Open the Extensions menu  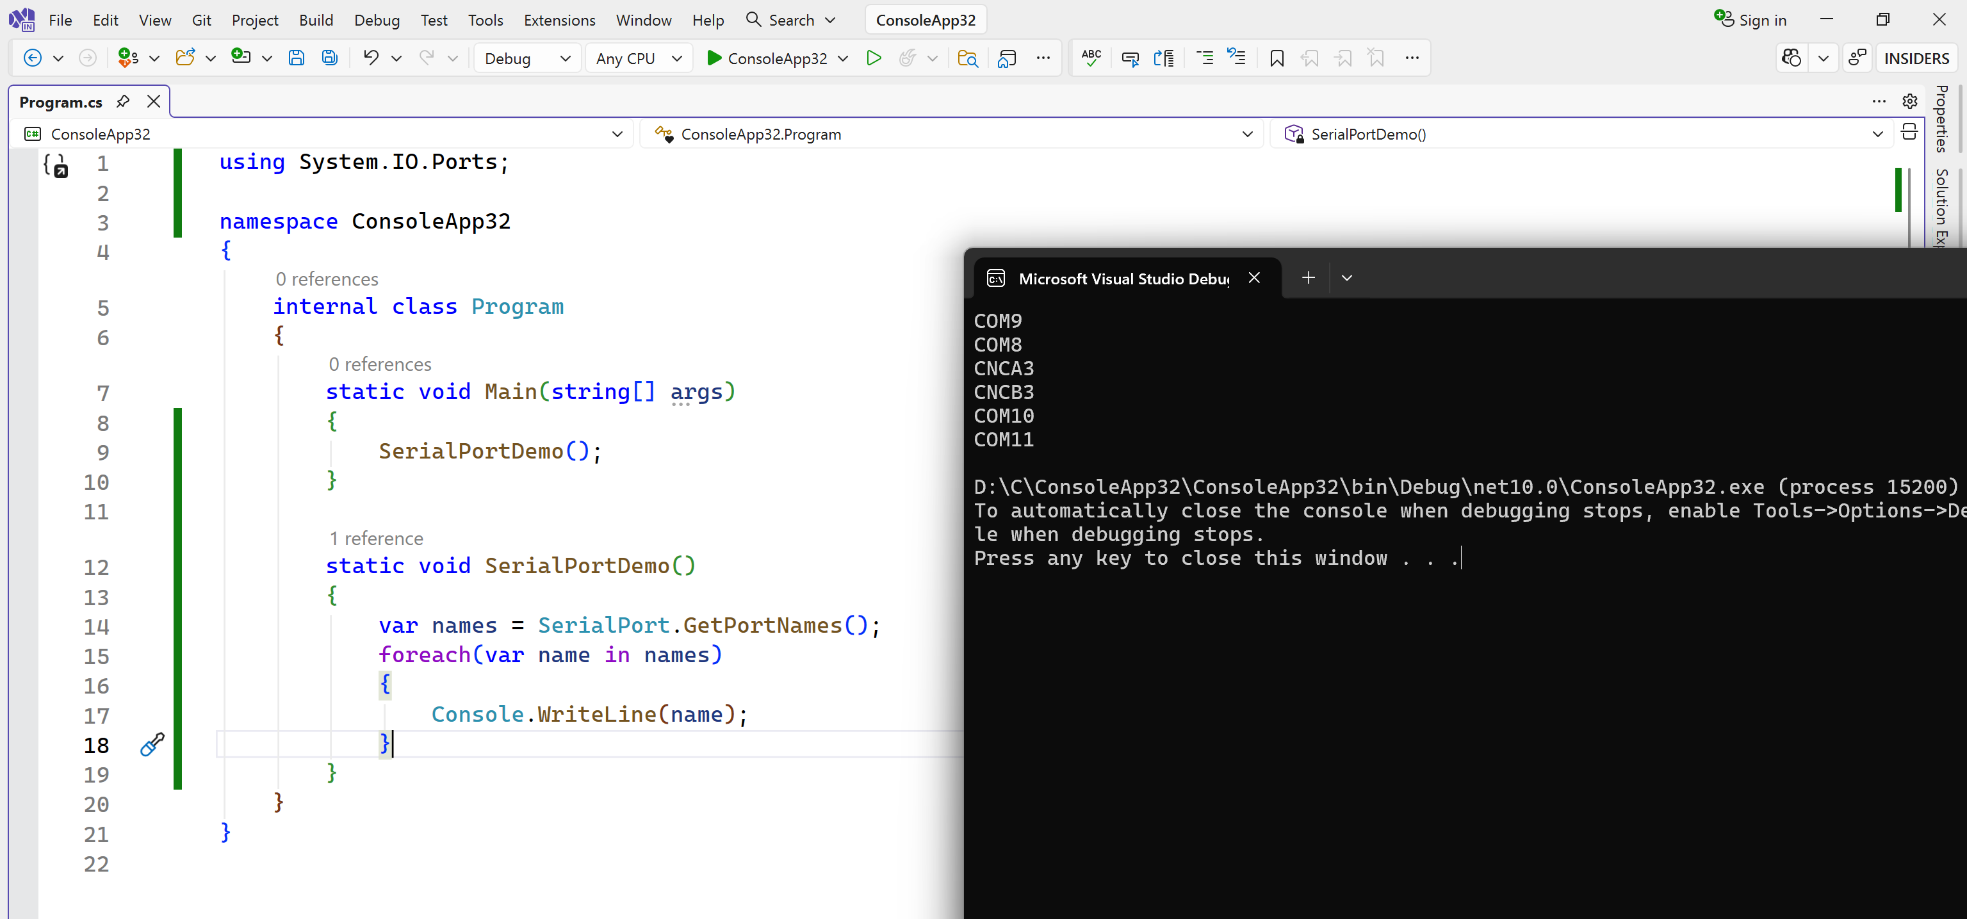[x=559, y=20]
